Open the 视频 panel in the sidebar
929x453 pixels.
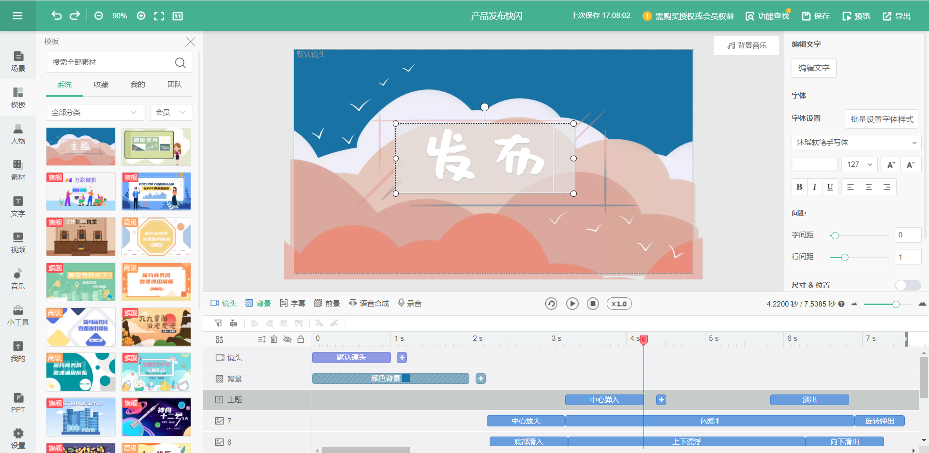17,243
